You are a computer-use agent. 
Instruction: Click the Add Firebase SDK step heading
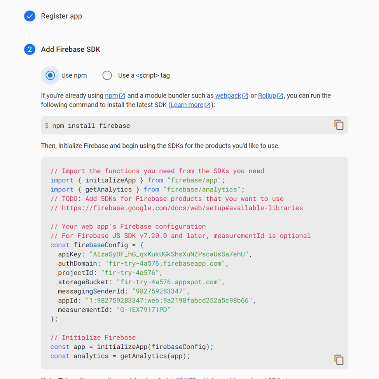pyautogui.click(x=70, y=50)
